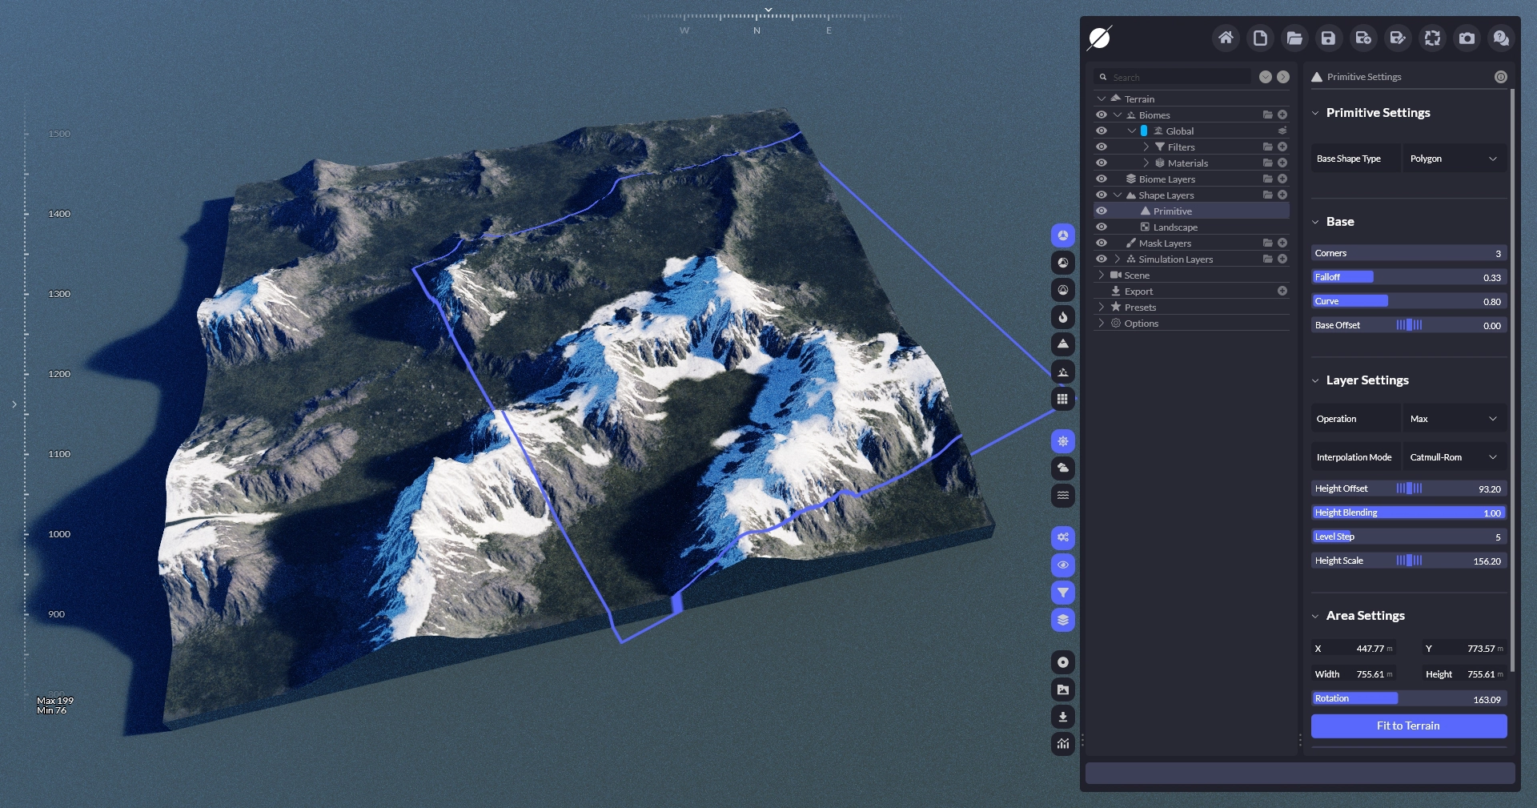Click the Search input field
Screen dimensions: 1537x808
1177,77
